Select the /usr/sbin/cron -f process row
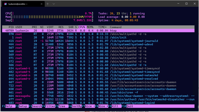This screenshot has height=112, width=199. pyautogui.click(x=98, y=93)
